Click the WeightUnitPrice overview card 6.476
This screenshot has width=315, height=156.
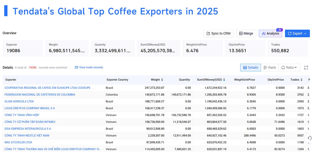coord(203,48)
